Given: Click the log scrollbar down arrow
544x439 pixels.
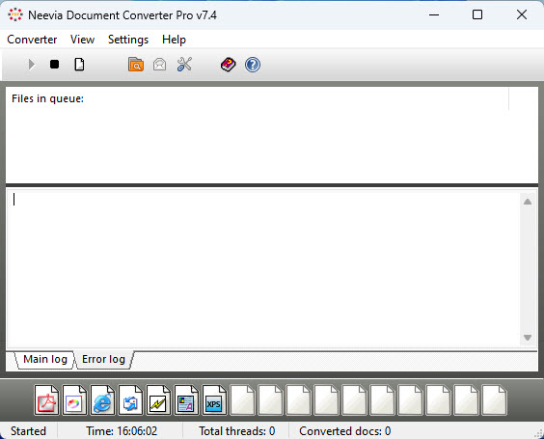Looking at the screenshot, I should pyautogui.click(x=528, y=338).
